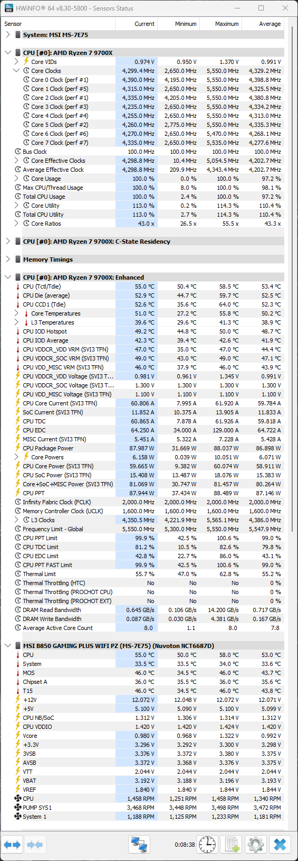Click the shrink columns inward-arrows button
Image resolution: width=298 pixels, height=861 pixels.
click(35, 845)
